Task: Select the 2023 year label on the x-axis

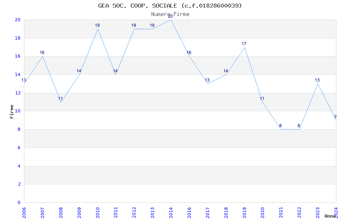Action: click(318, 213)
